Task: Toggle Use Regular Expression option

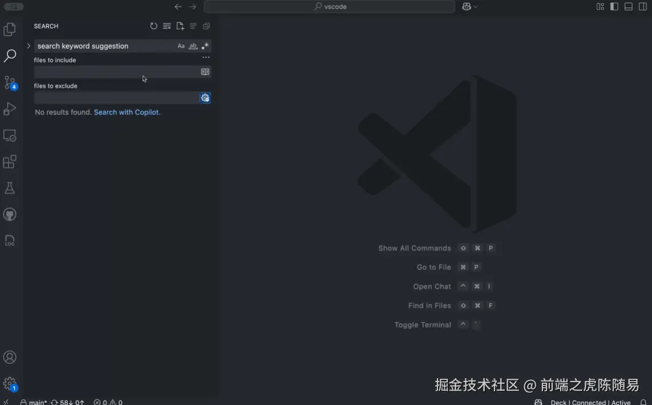Action: click(205, 46)
